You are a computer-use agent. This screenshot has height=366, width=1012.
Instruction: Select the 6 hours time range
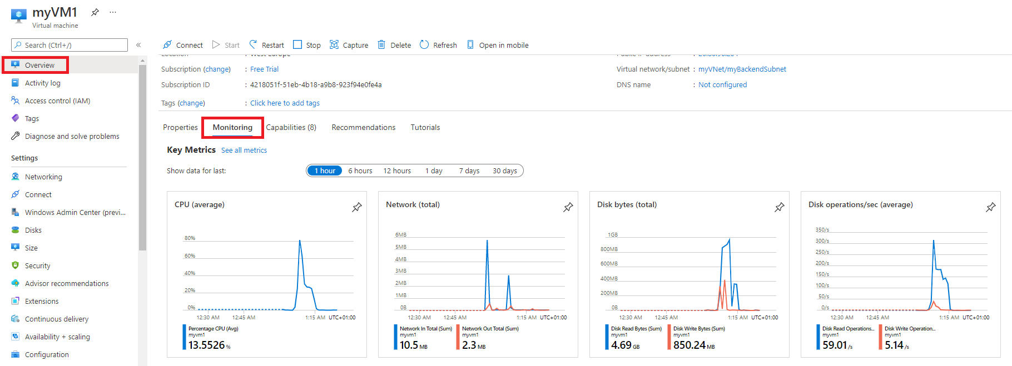pos(360,171)
